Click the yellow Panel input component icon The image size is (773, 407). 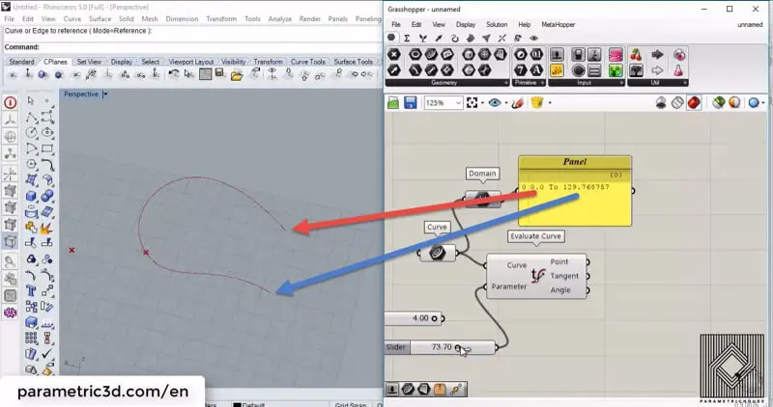[558, 70]
